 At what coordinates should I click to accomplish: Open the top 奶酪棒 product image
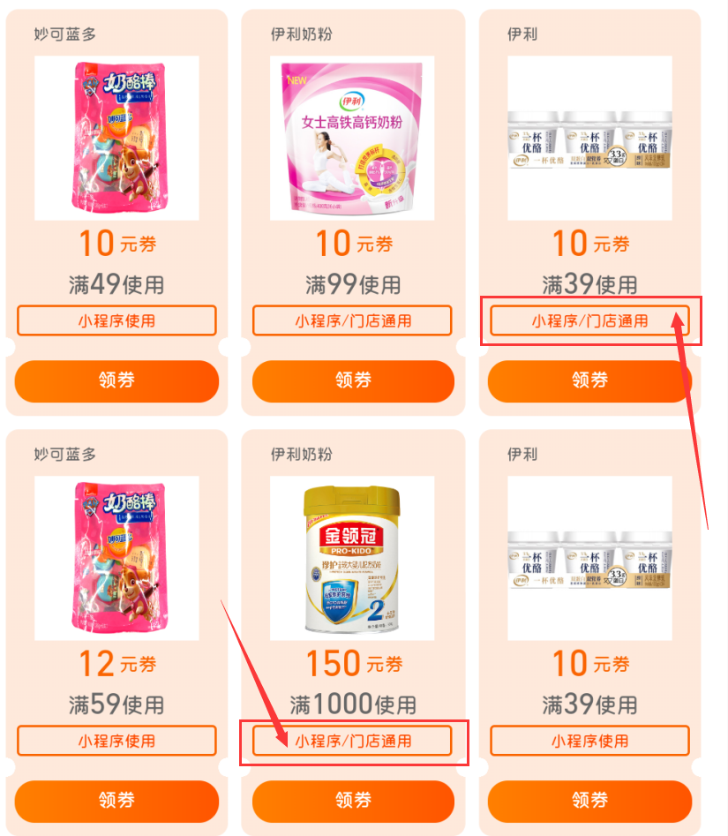click(x=116, y=138)
